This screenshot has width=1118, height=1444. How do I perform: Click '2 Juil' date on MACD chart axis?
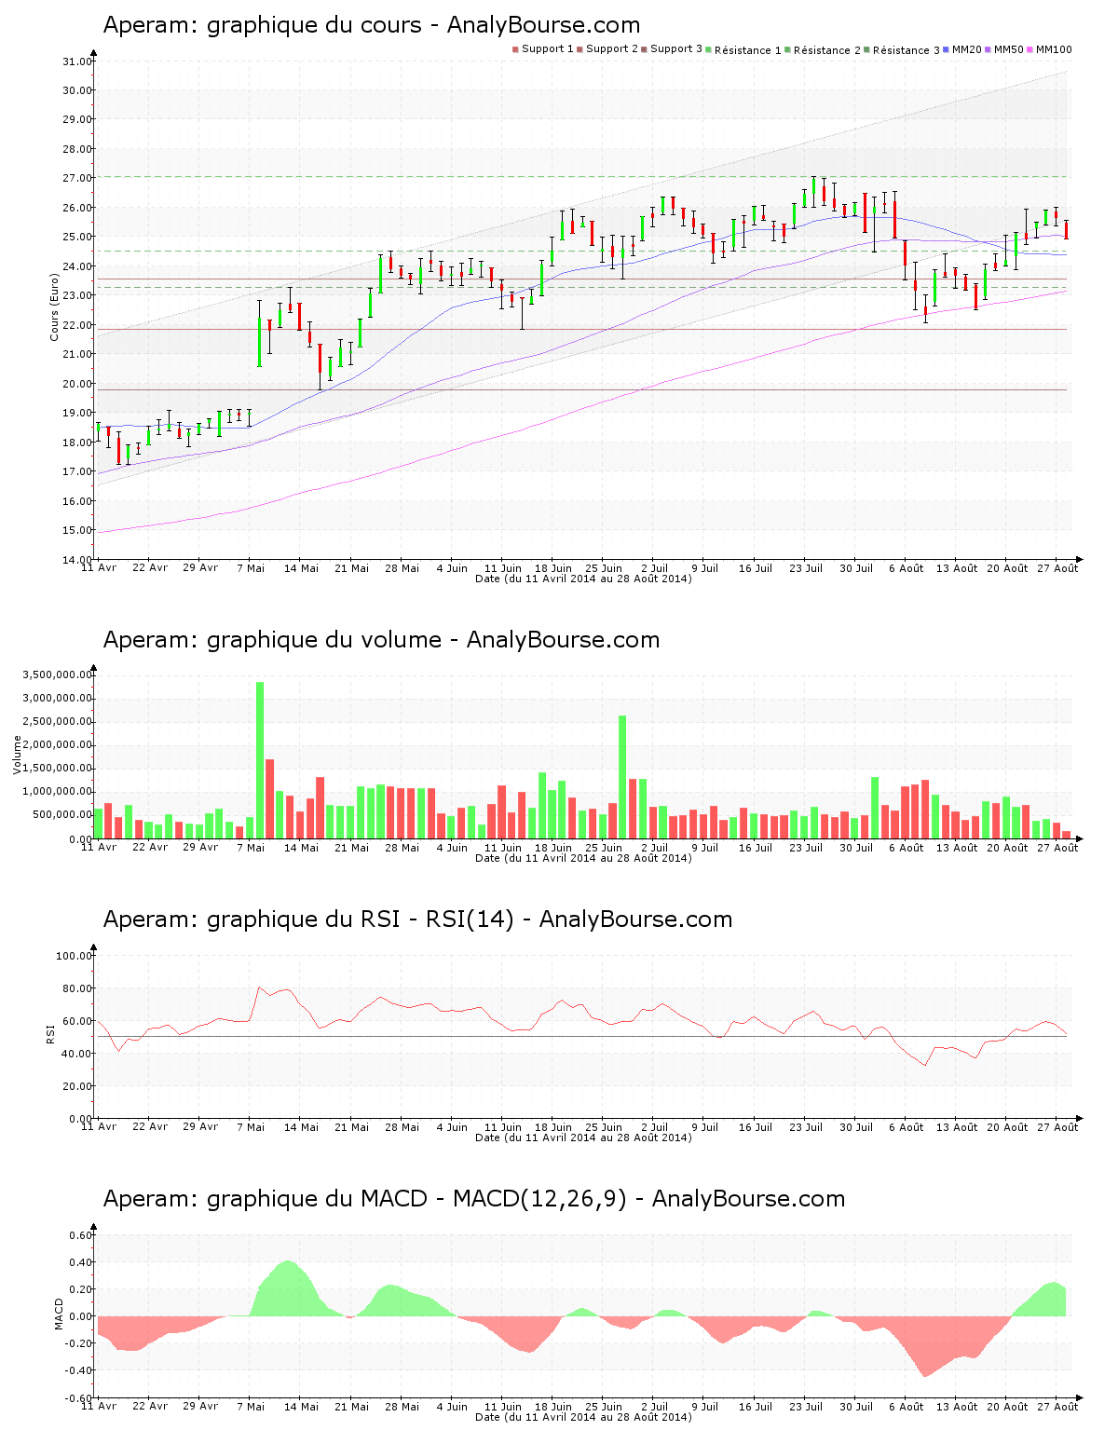(x=654, y=1407)
